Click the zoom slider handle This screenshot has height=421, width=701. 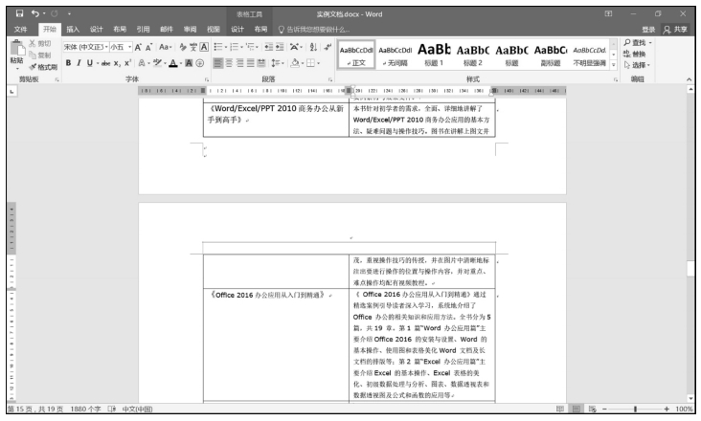pos(635,409)
